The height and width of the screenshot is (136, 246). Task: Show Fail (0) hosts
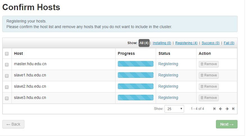(x=229, y=43)
